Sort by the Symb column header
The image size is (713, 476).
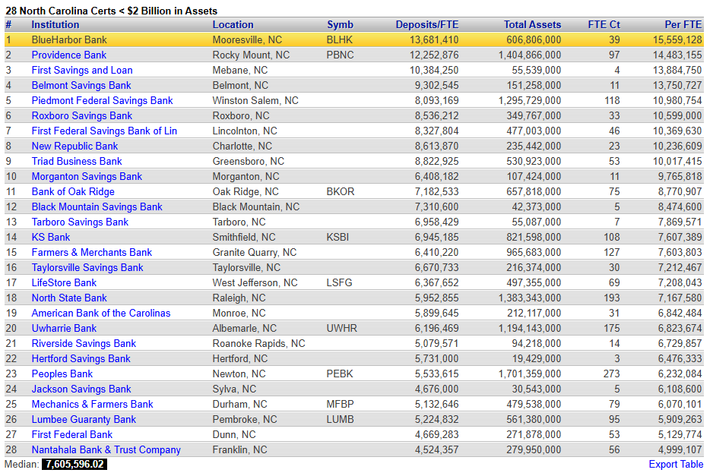click(340, 24)
